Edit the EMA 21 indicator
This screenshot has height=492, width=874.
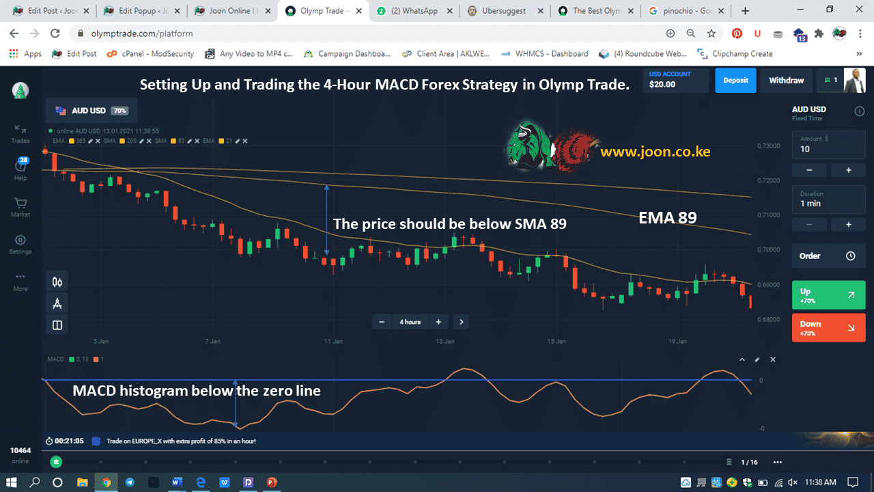click(237, 141)
